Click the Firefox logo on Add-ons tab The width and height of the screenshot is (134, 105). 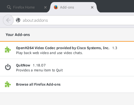coord(56,7)
